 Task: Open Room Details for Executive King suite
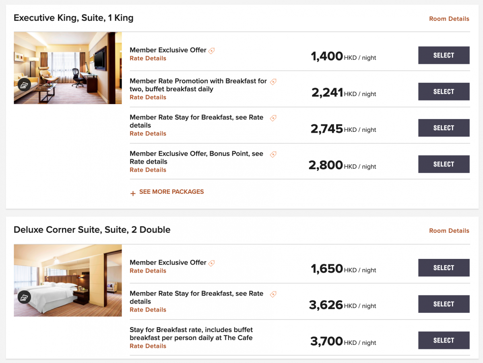pos(449,19)
